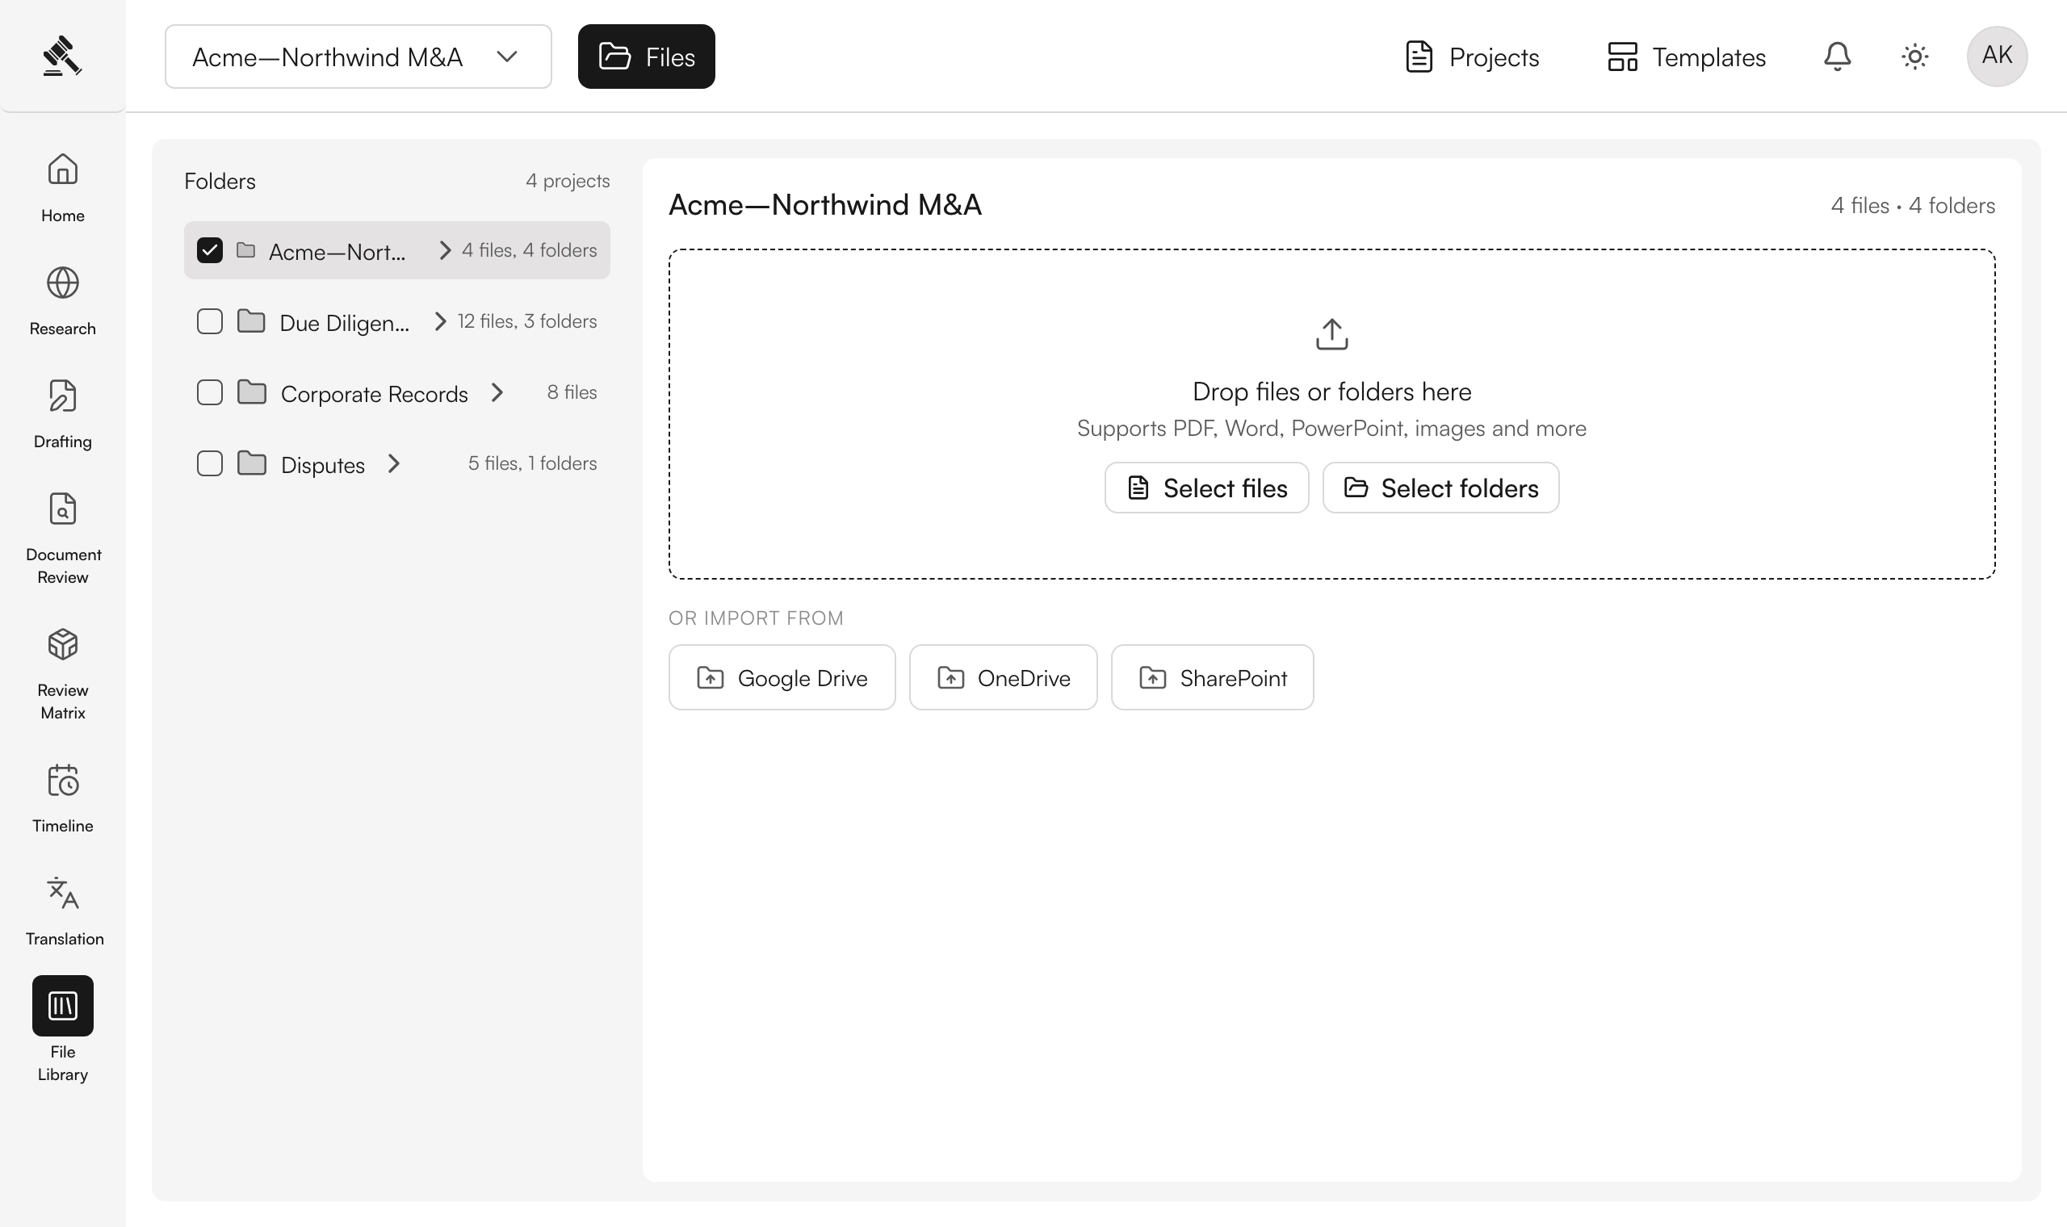Click the 'Acme—Northwind M&A' panel heading
Image resolution: width=2067 pixels, height=1227 pixels.
tap(825, 204)
